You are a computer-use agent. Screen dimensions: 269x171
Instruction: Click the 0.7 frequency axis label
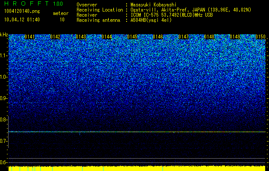coord(3,141)
